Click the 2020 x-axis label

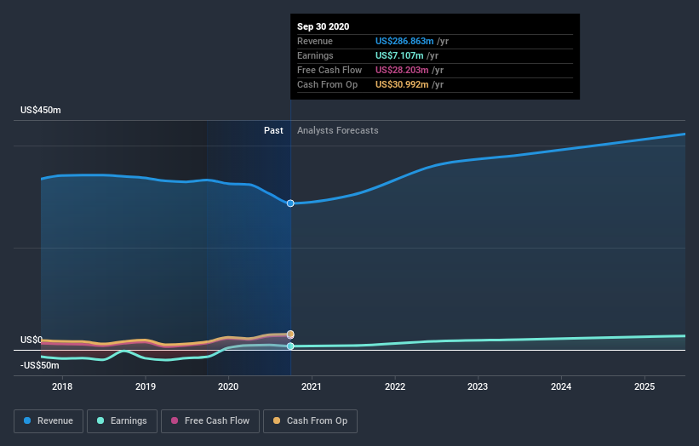pos(228,386)
